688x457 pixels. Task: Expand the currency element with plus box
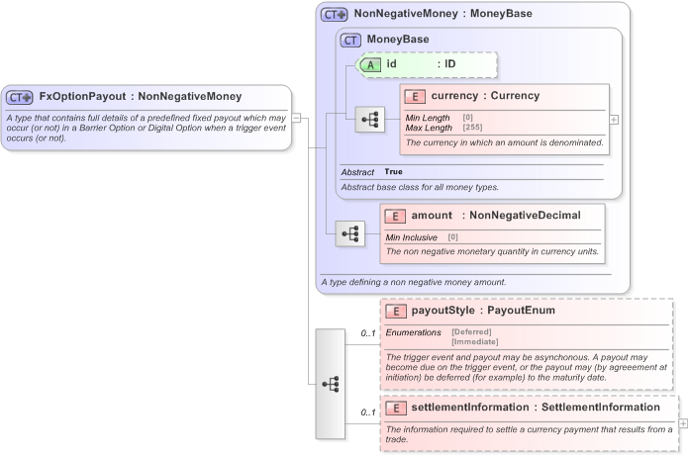[x=614, y=120]
